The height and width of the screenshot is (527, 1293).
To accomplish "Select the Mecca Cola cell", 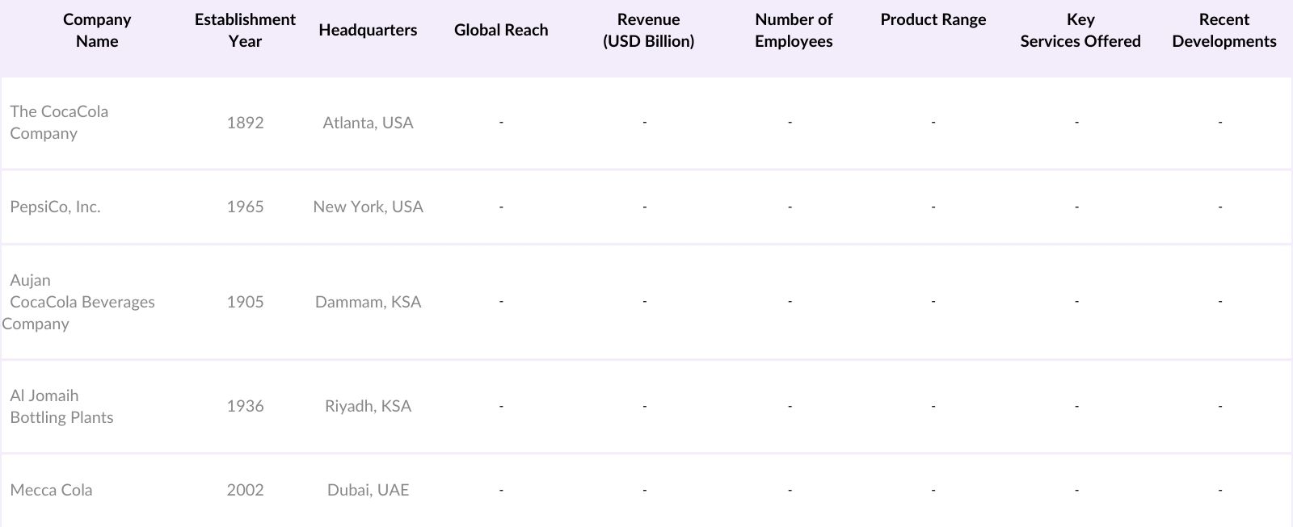I will [x=51, y=490].
